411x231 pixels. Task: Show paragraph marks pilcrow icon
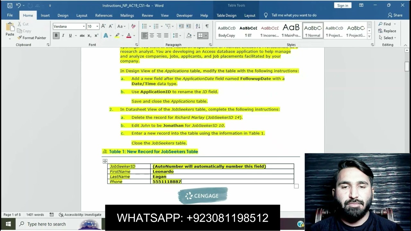[207, 26]
